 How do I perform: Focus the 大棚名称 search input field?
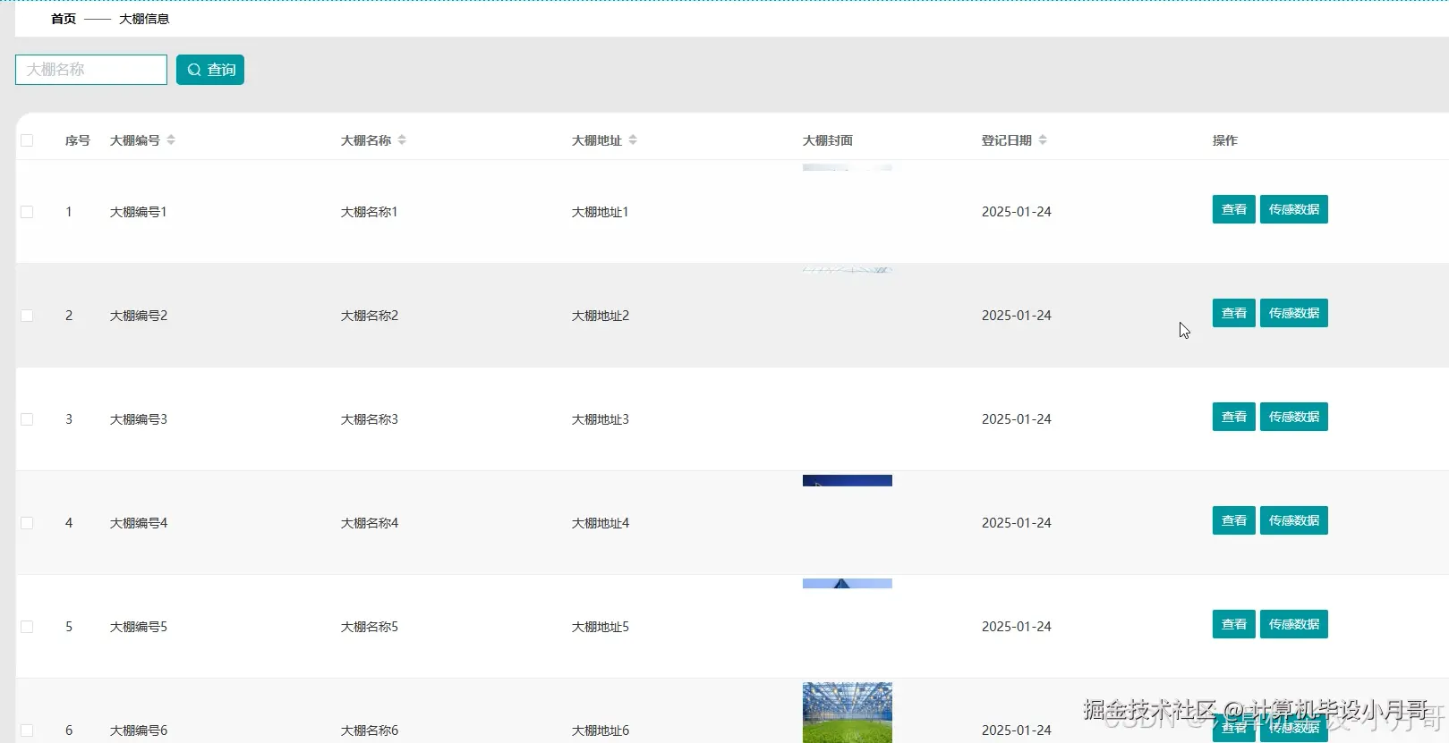pos(91,70)
